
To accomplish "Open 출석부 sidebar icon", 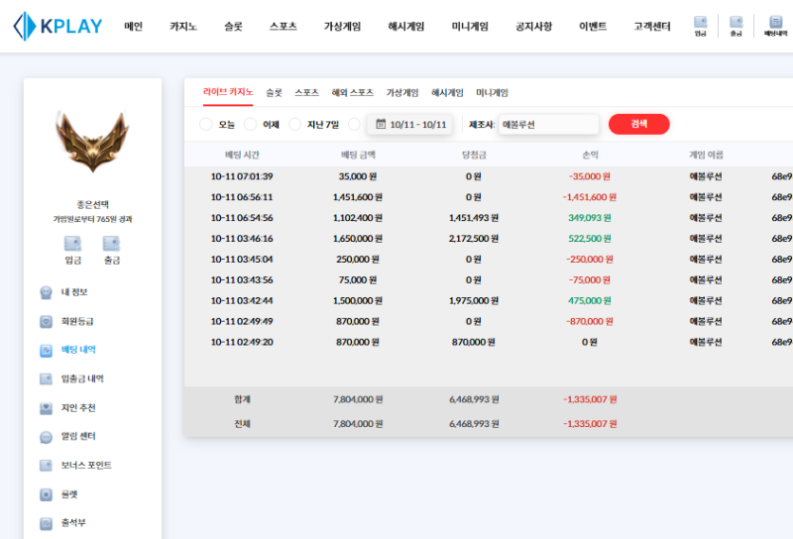I will click(x=46, y=523).
